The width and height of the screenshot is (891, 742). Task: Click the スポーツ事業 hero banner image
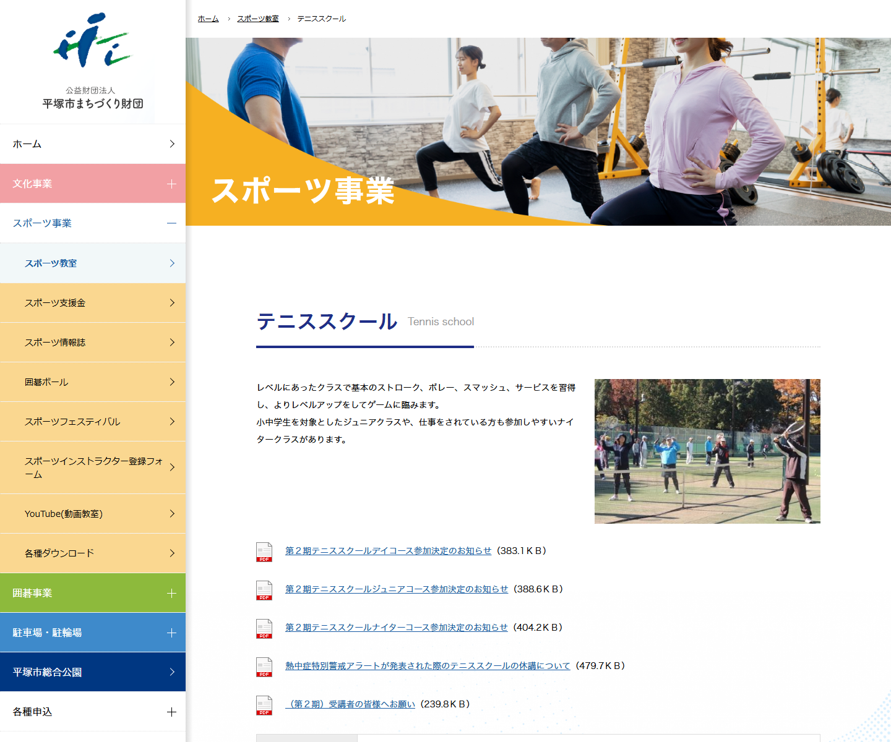coord(538,132)
